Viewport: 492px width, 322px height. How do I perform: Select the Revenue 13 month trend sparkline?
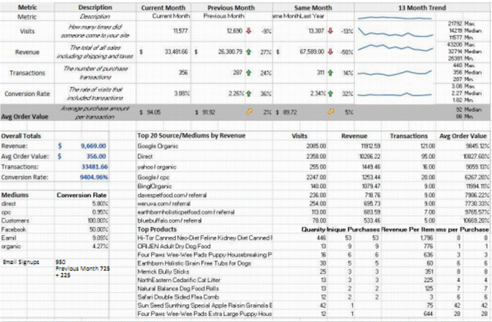[395, 52]
